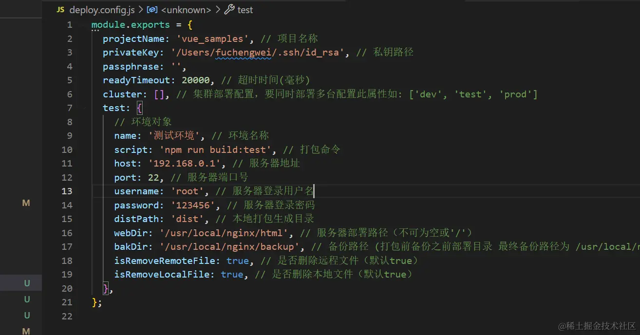Click the true value of isRemoveRemoteFile

pos(237,261)
